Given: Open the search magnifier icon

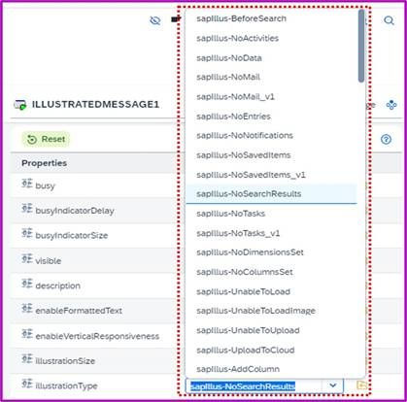Looking at the screenshot, I should (x=389, y=20).
